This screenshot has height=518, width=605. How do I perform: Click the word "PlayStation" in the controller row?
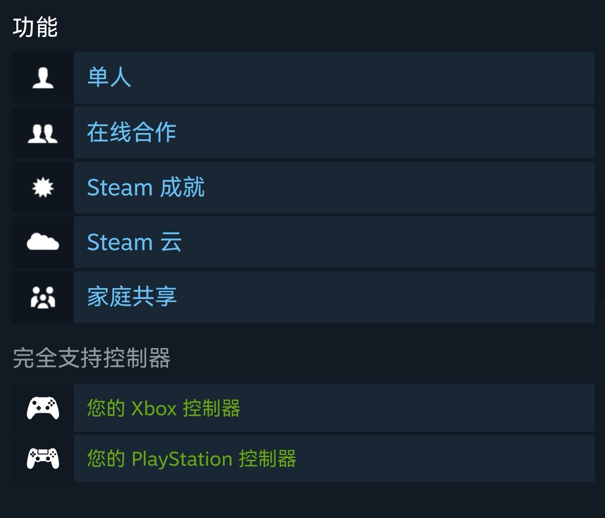point(181,459)
